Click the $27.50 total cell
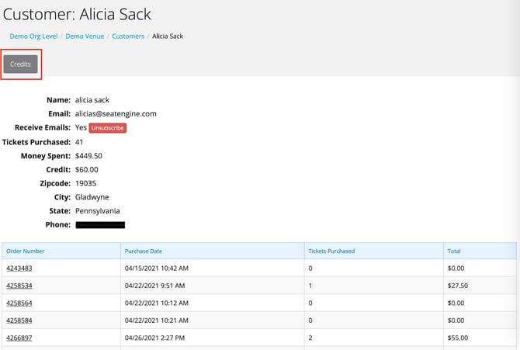The height and width of the screenshot is (350, 520). (x=459, y=286)
